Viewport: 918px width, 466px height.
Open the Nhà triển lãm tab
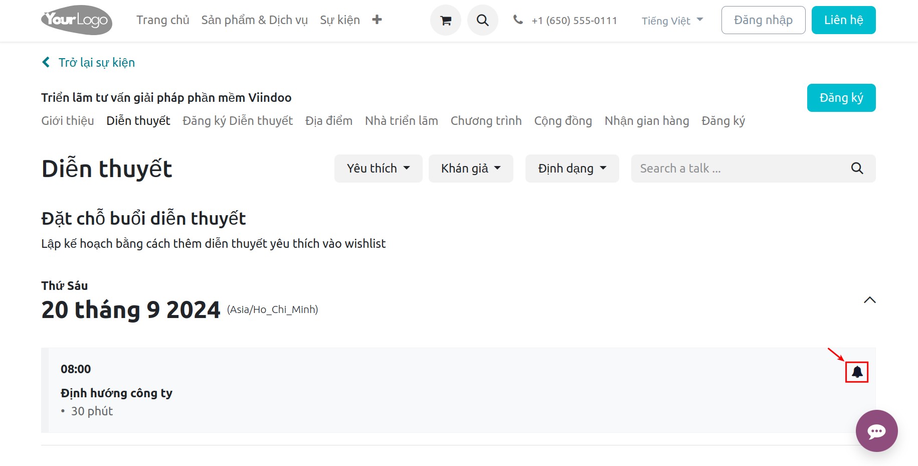point(402,121)
